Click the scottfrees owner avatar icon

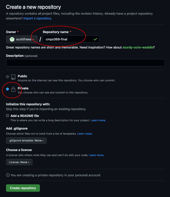(x=12, y=39)
